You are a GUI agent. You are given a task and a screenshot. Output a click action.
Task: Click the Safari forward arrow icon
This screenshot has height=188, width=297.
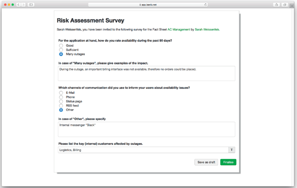tap(23, 5)
